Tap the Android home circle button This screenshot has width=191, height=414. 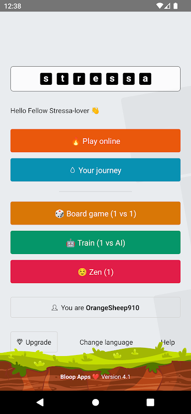(95, 402)
